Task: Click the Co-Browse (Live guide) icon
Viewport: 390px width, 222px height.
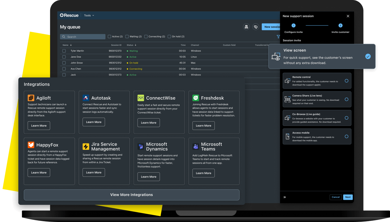Action: pos(287,118)
